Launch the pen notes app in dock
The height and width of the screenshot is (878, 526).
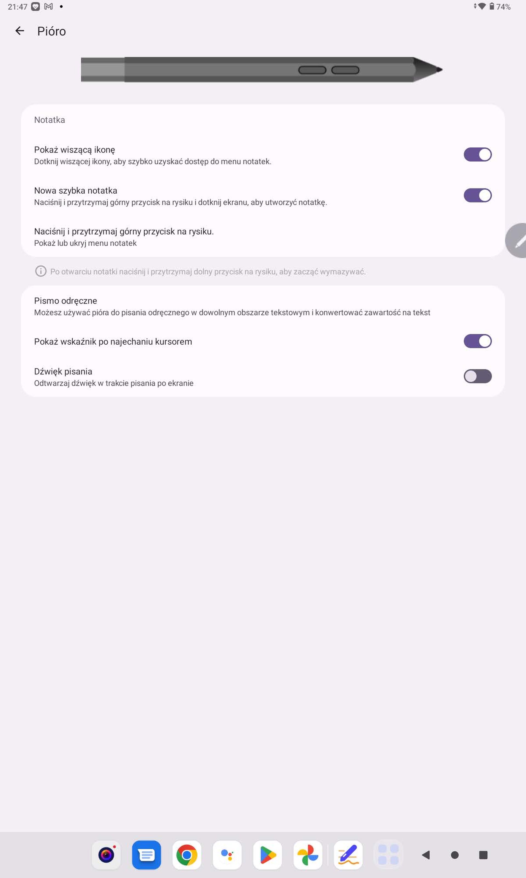point(348,855)
